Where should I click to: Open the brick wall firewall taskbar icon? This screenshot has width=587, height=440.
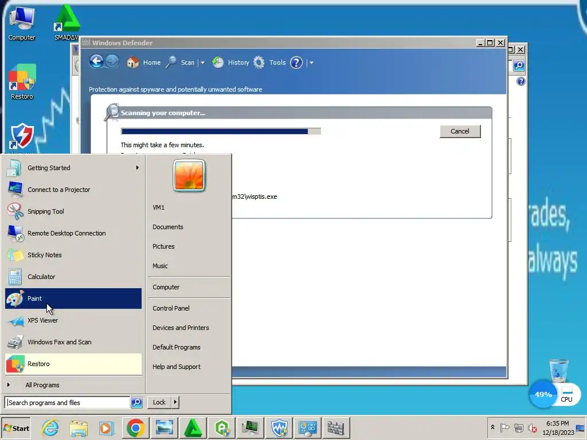[336, 427]
